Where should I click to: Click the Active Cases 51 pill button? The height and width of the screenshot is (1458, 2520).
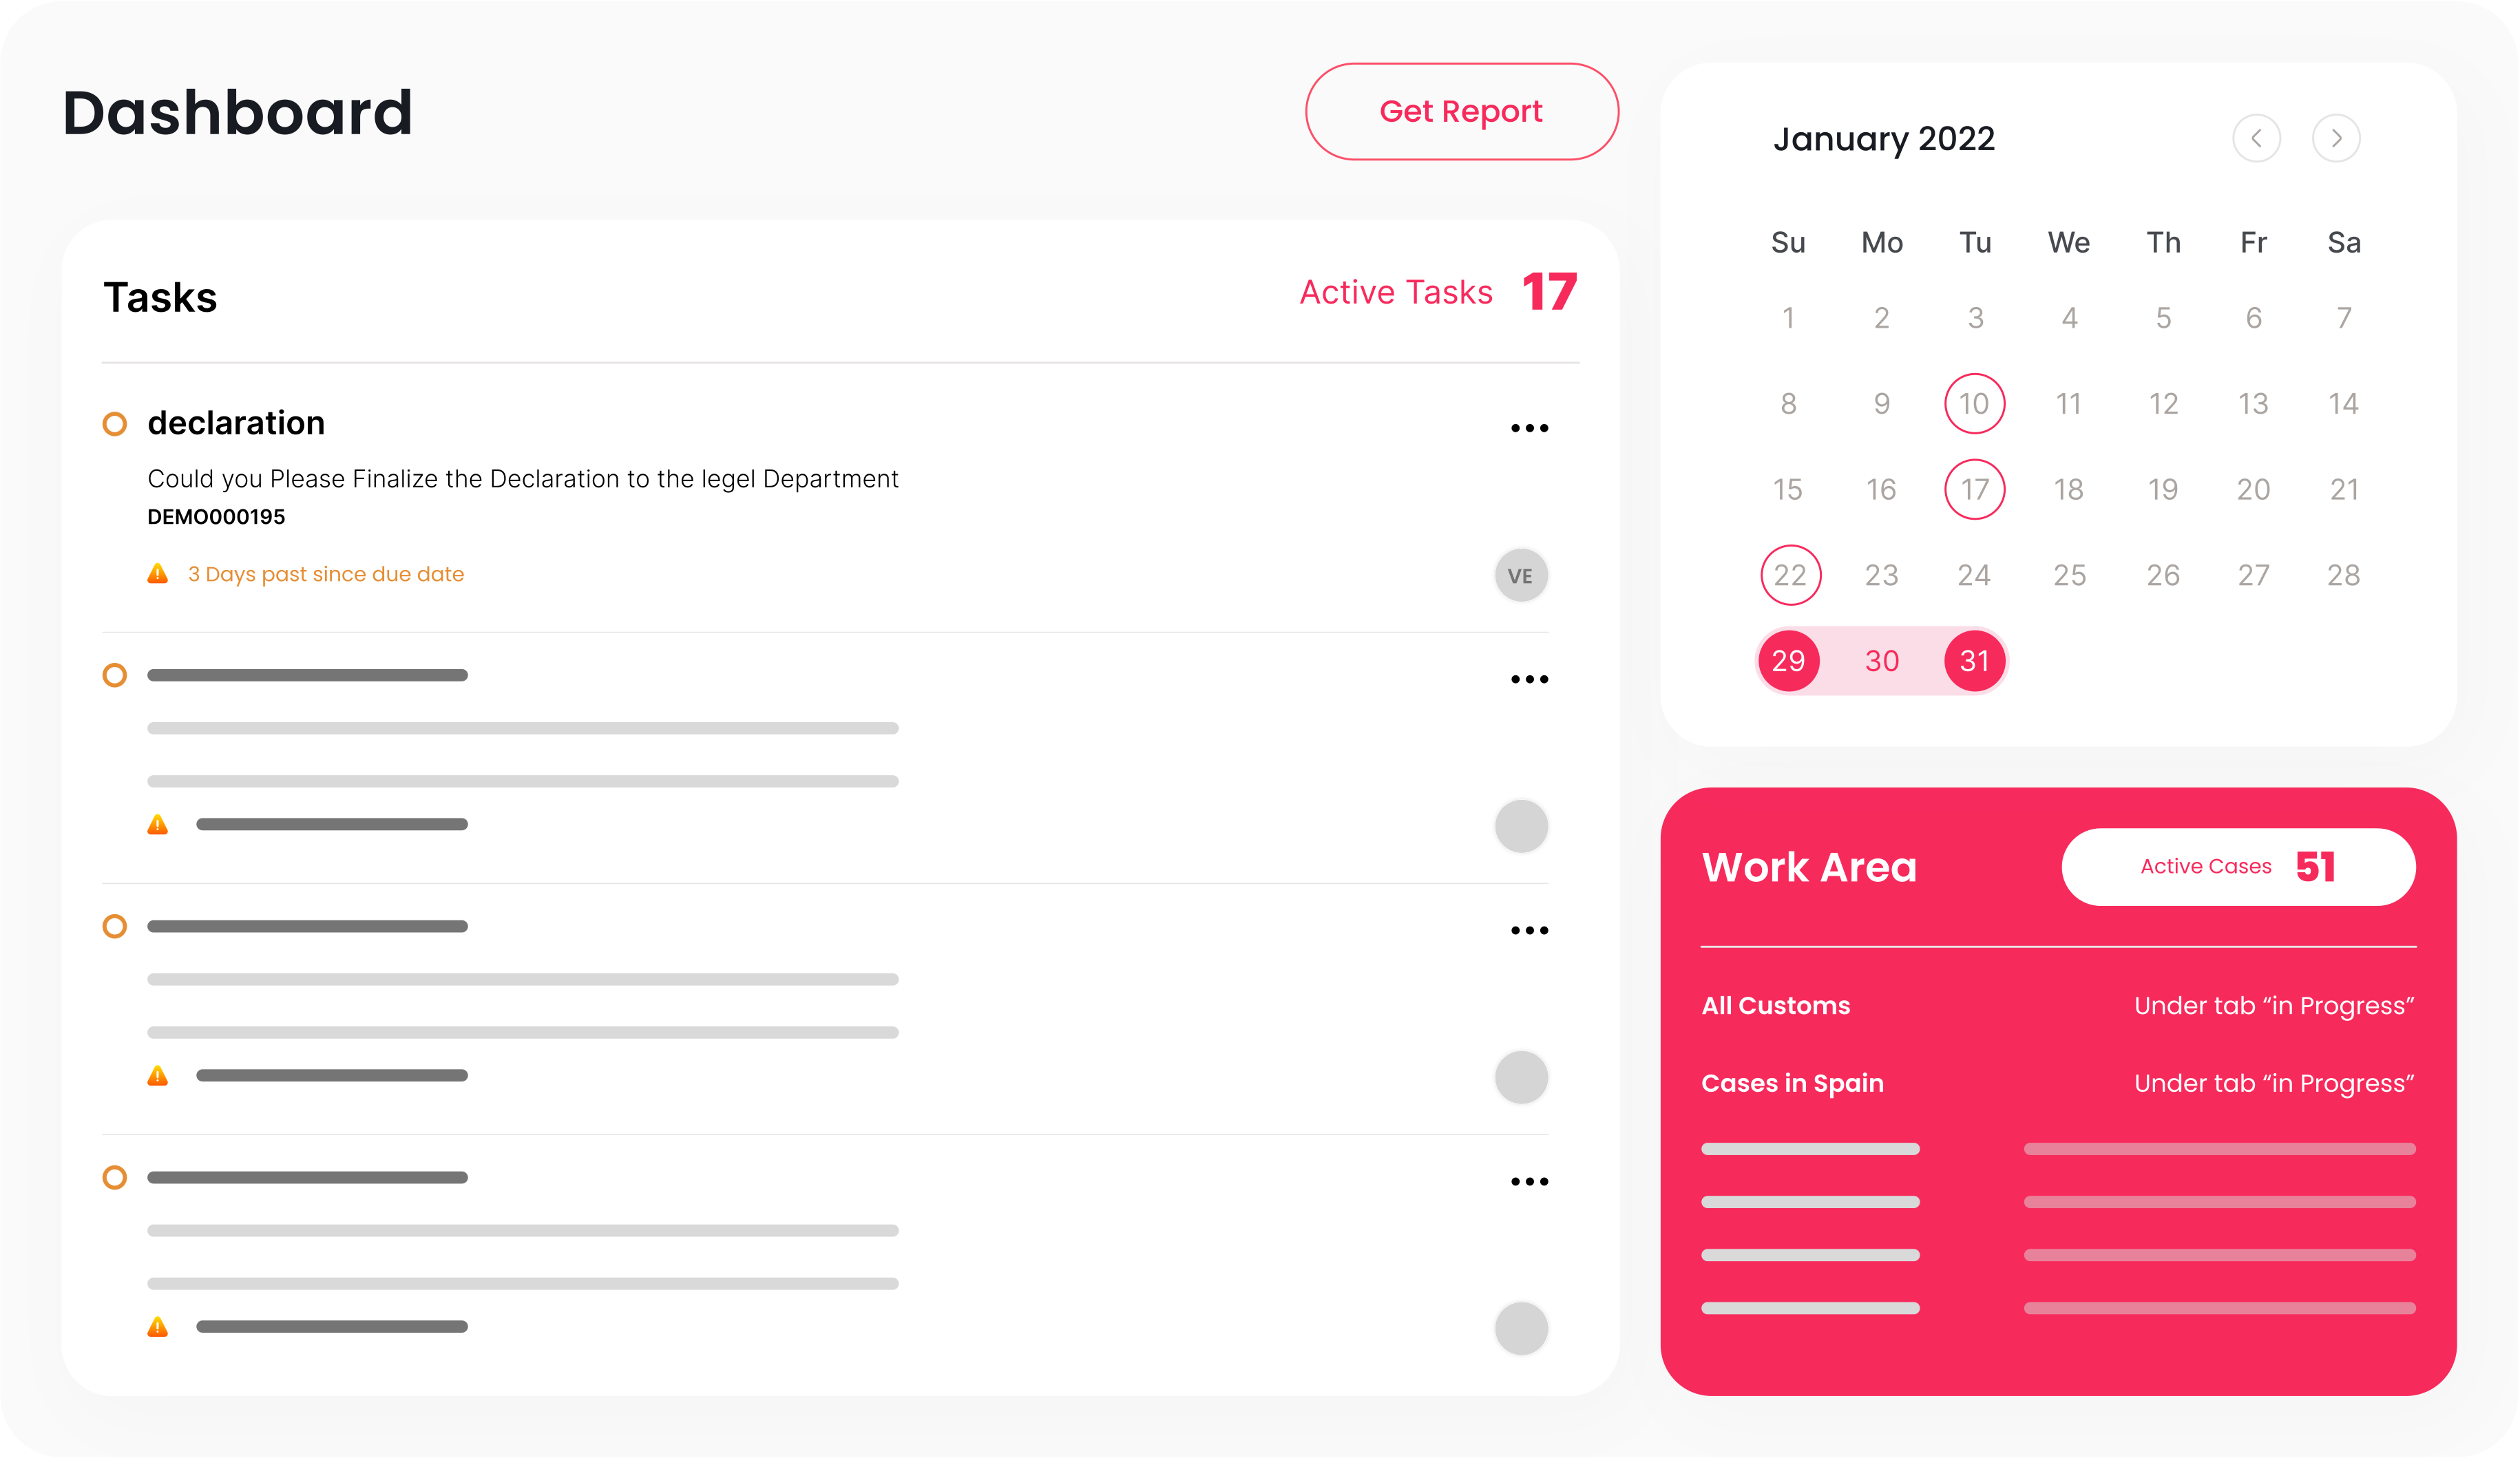coord(2238,867)
